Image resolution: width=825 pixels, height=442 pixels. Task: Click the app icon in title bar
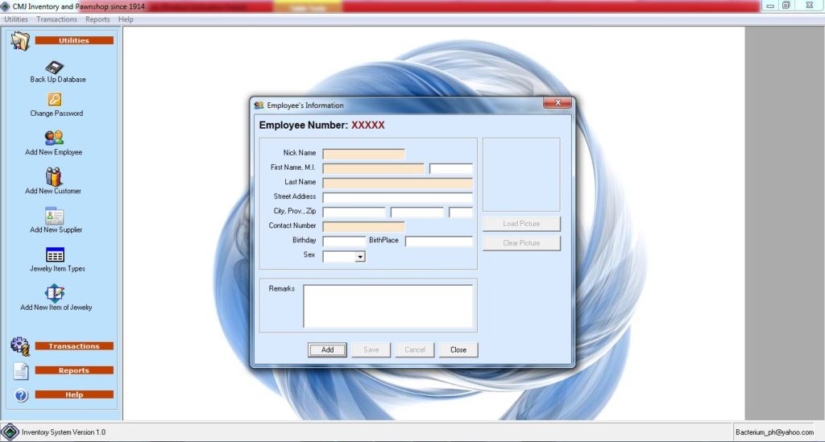pyautogui.click(x=6, y=6)
